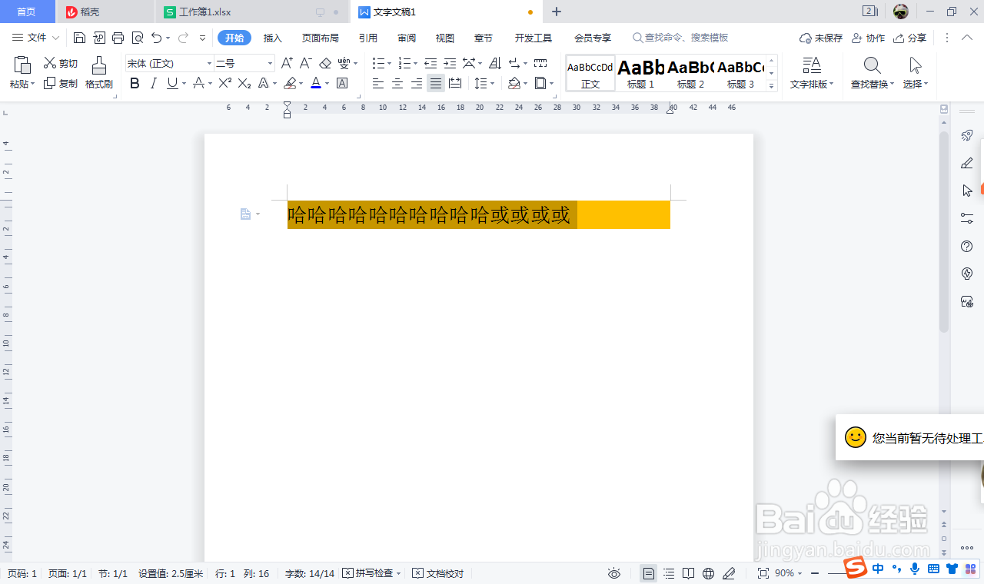Open the 插入 (Insert) ribbon tab
The image size is (984, 584).
click(x=273, y=38)
